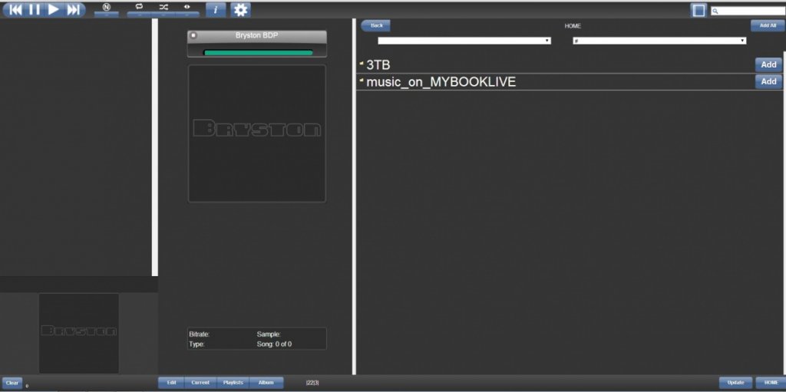
Task: Click the library list scrollbar
Action: (784, 213)
